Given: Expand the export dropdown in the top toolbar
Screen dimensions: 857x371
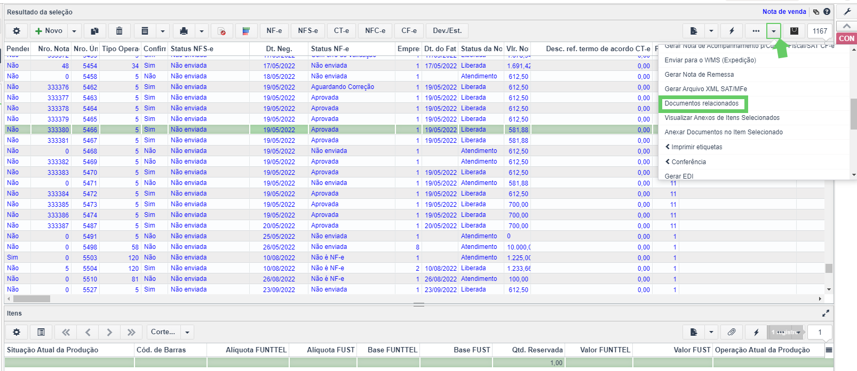Looking at the screenshot, I should click(x=711, y=31).
